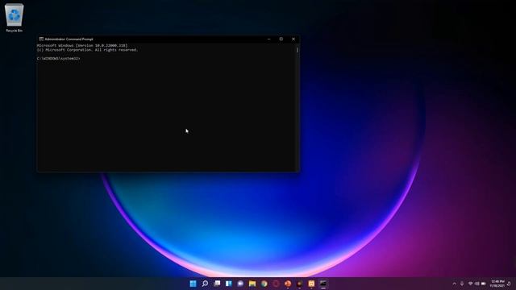Launch Google Chrome from taskbar

(264, 284)
